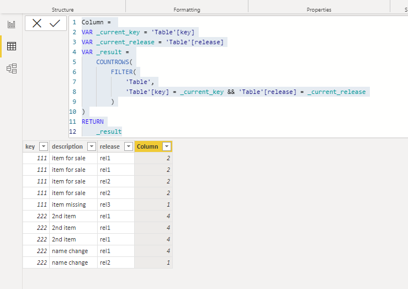
Task: Click the RETURN keyword in the formula
Action: pos(93,122)
